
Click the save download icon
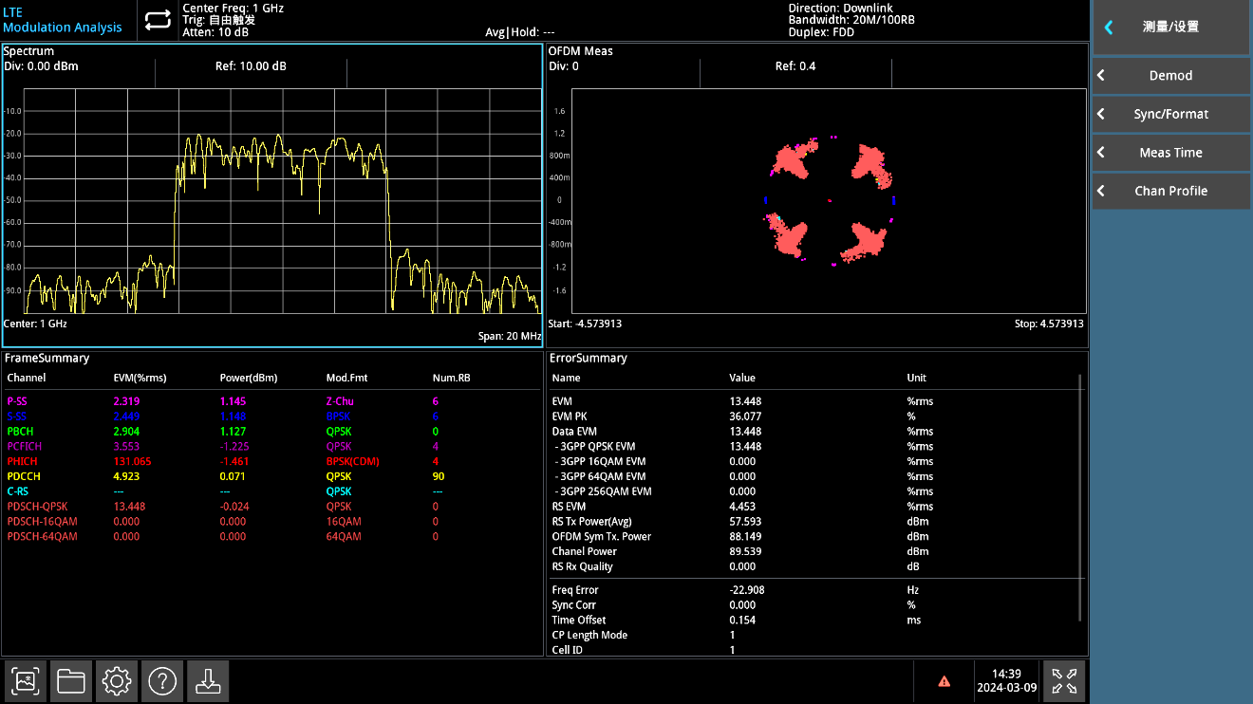tap(207, 680)
